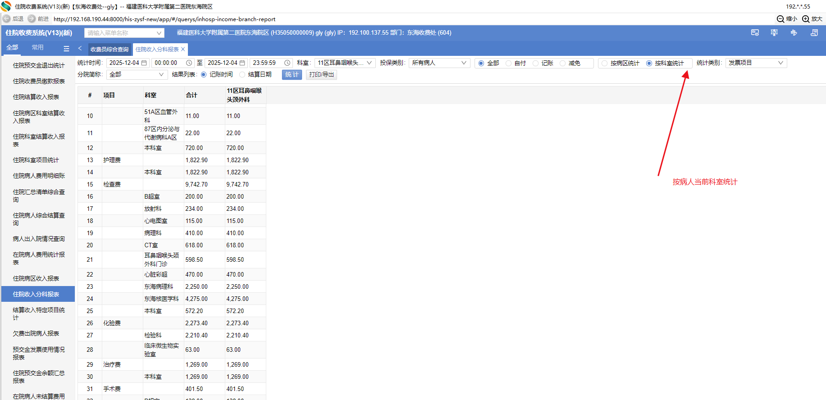Viewport: 826px width, 400px height.
Task: Switch to the 收费员综合查询 tab
Action: 110,49
